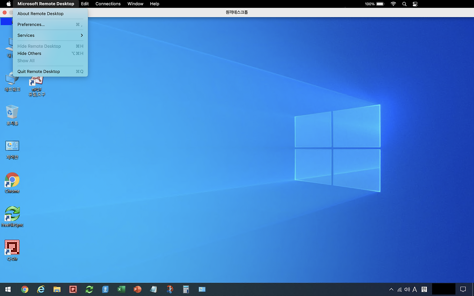The height and width of the screenshot is (296, 474).
Task: Open the notepad icon in the taskbar
Action: tap(154, 289)
